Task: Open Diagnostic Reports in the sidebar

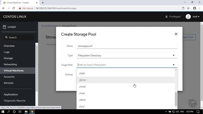Action: 15,101
